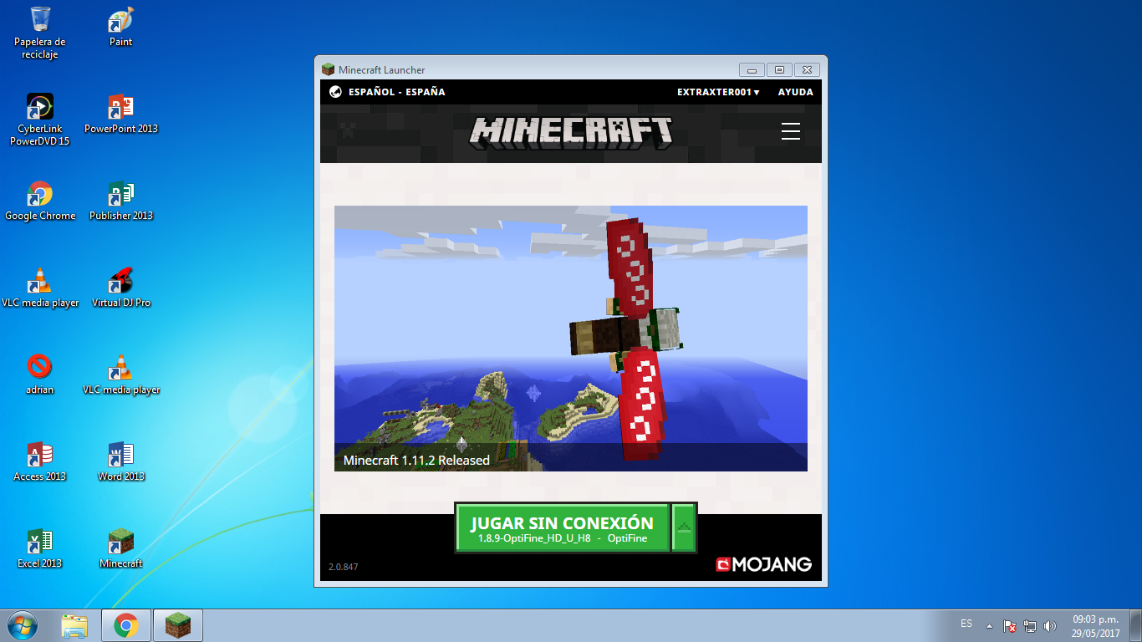
Task: Select the PowerPoint 2013 desktop icon
Action: (121, 114)
